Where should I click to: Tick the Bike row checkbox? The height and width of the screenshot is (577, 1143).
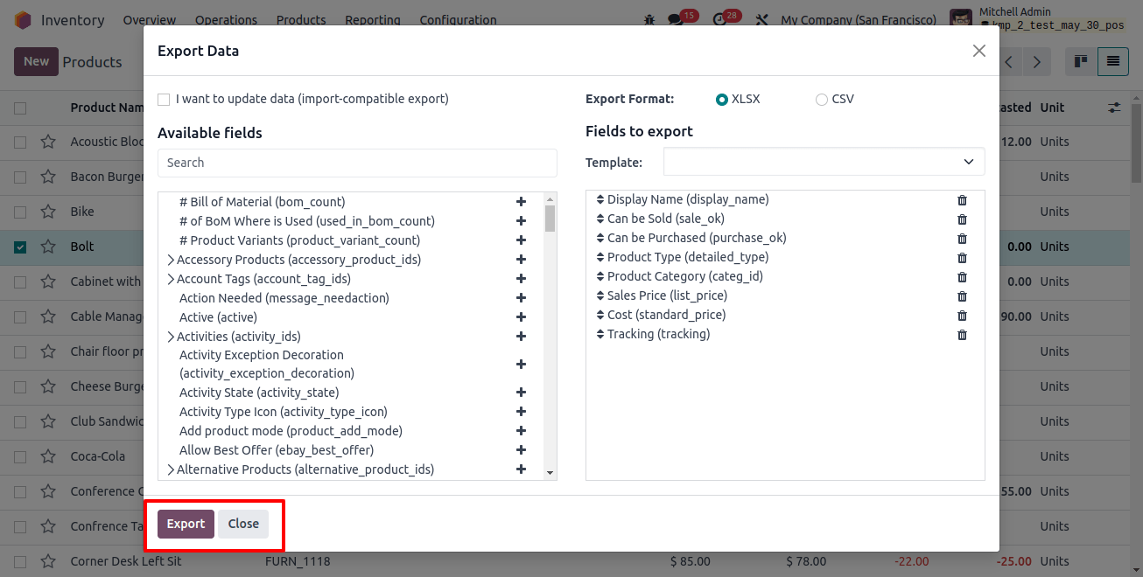click(x=20, y=212)
